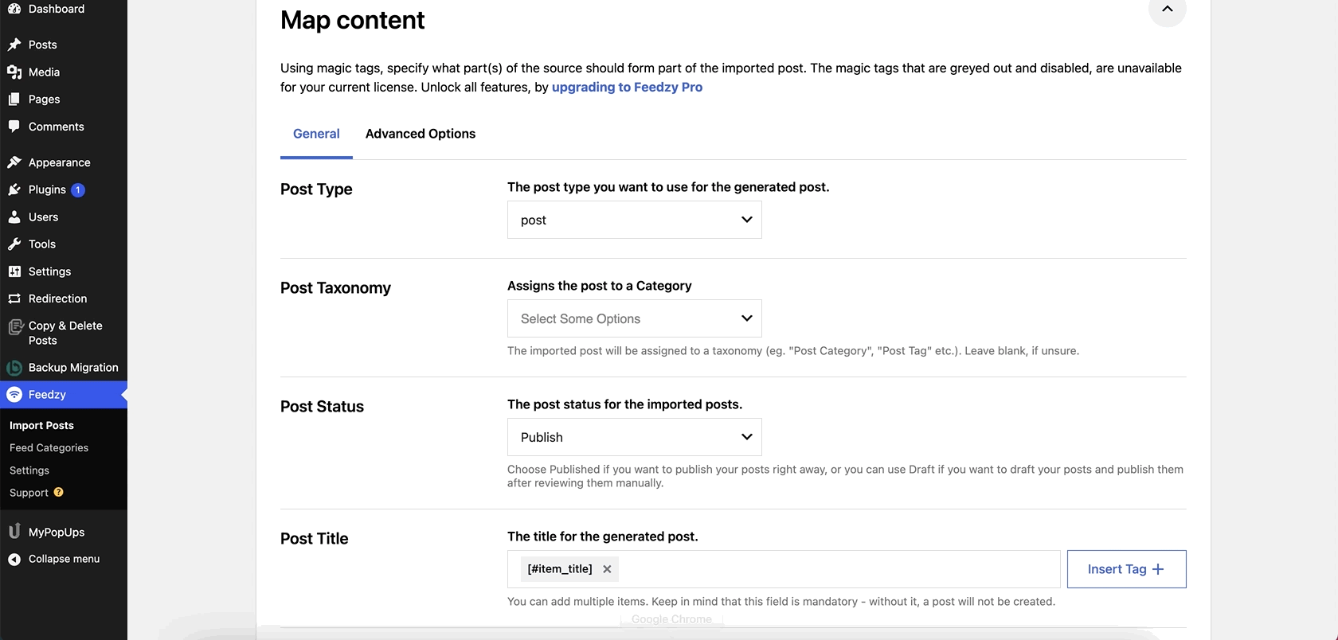Collapse the Map content section
The width and height of the screenshot is (1338, 640).
(1167, 10)
